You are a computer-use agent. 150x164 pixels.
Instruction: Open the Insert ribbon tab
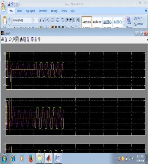tap(19, 11)
